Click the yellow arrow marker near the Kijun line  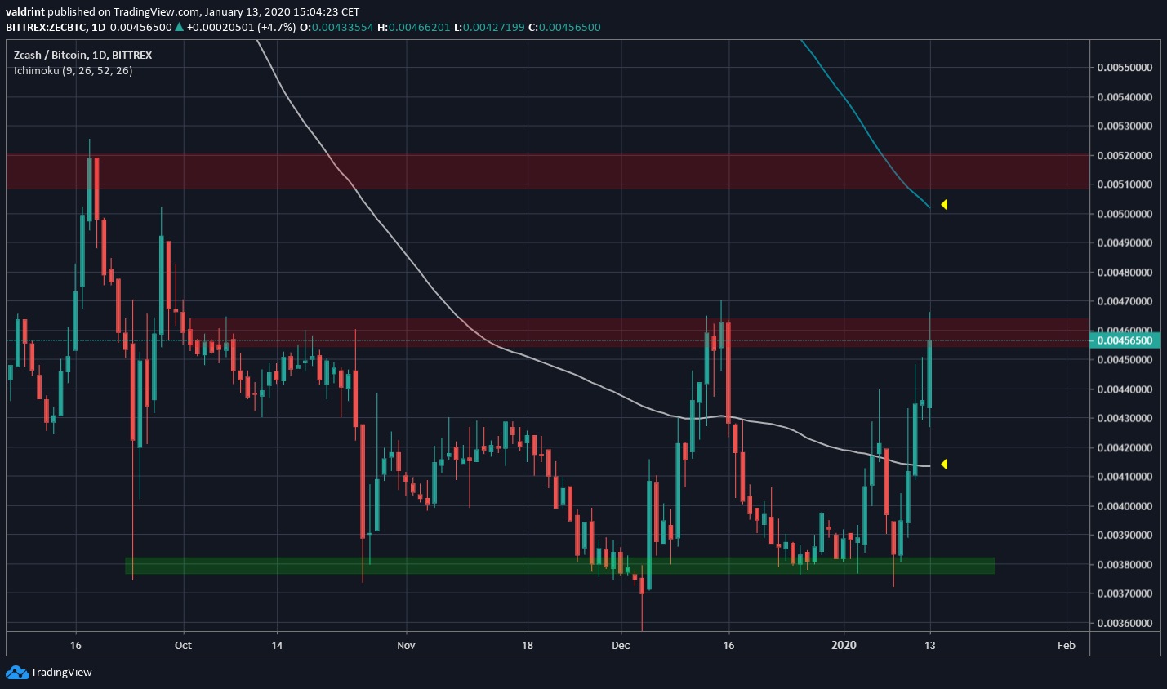tap(944, 464)
